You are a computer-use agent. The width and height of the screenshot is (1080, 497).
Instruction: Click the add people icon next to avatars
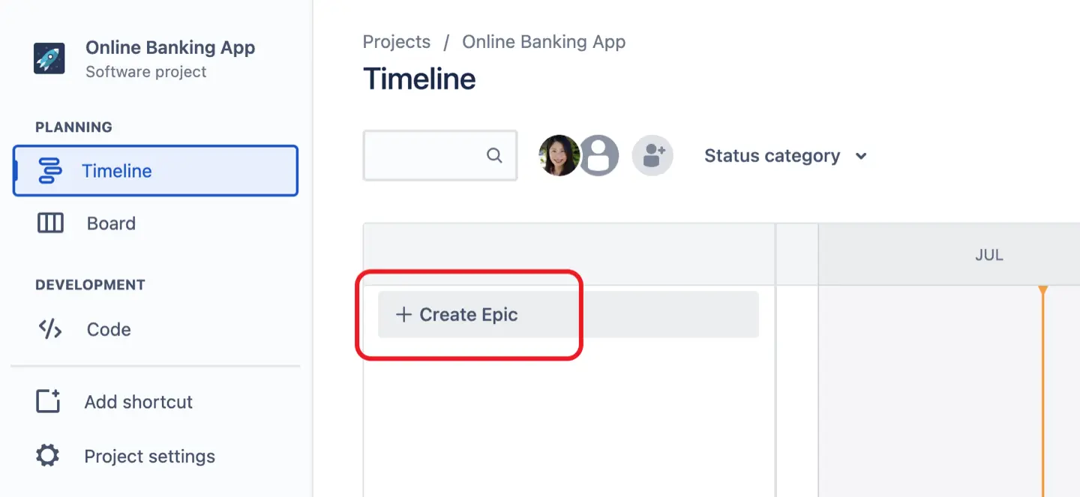pyautogui.click(x=652, y=155)
